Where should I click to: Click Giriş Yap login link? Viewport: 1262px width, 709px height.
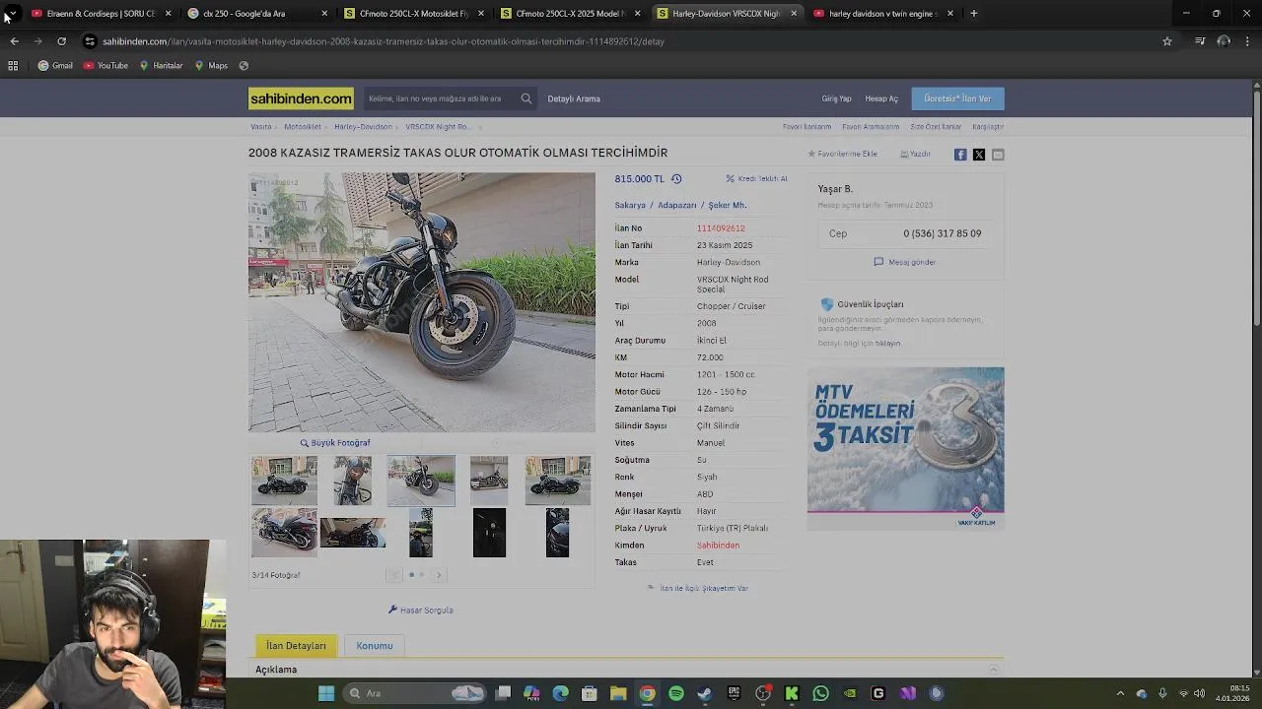[x=836, y=98]
